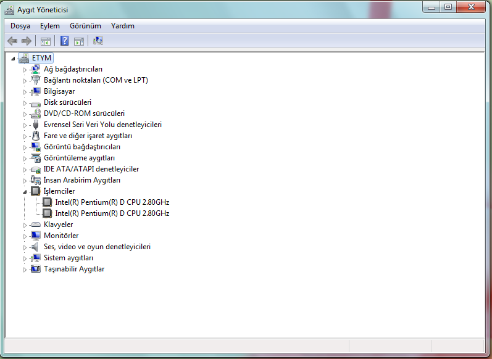Click the Görüntüleme aygıtları scanner icon
This screenshot has width=492, height=359.
(35, 158)
